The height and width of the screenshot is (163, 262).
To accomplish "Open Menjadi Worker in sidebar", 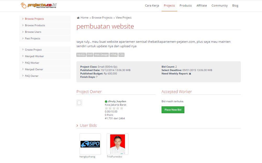I will click(45, 56).
